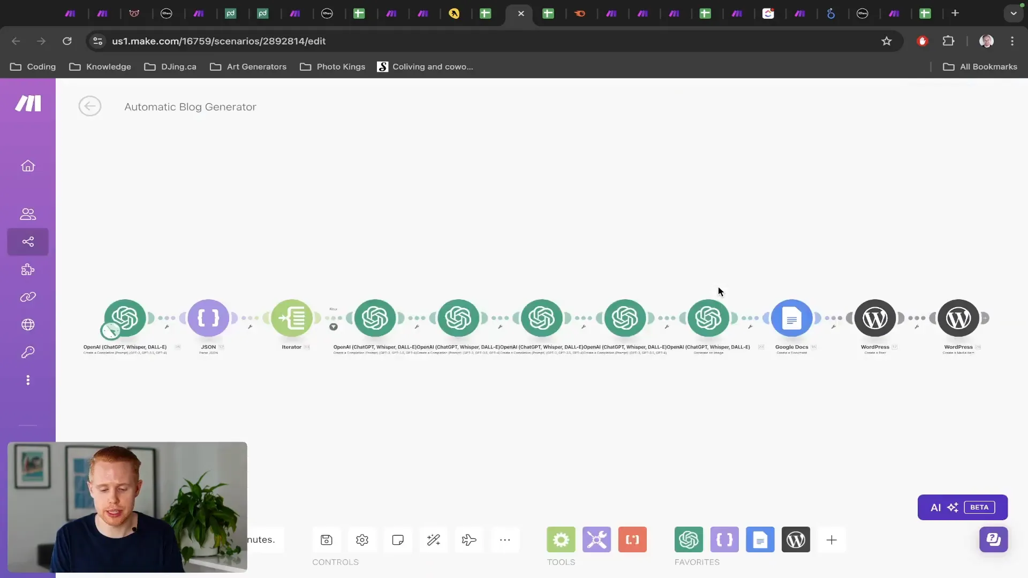Add another favorite app with plus

(832, 540)
